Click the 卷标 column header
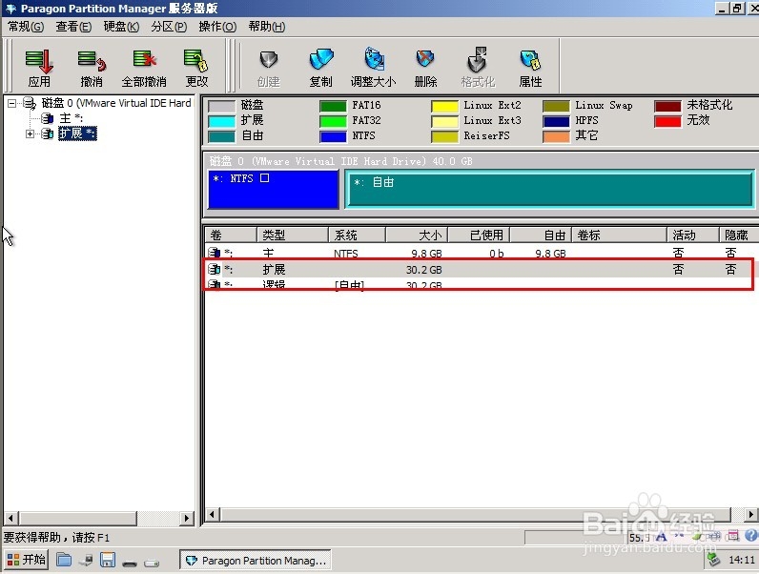Screen dimensions: 759x574 (x=619, y=235)
